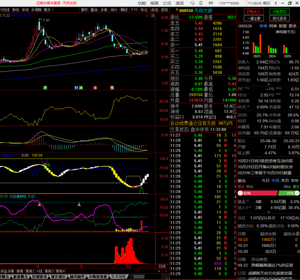300x280 pixels.
Task: Click the green 跌 event marker
Action: [x=45, y=88]
